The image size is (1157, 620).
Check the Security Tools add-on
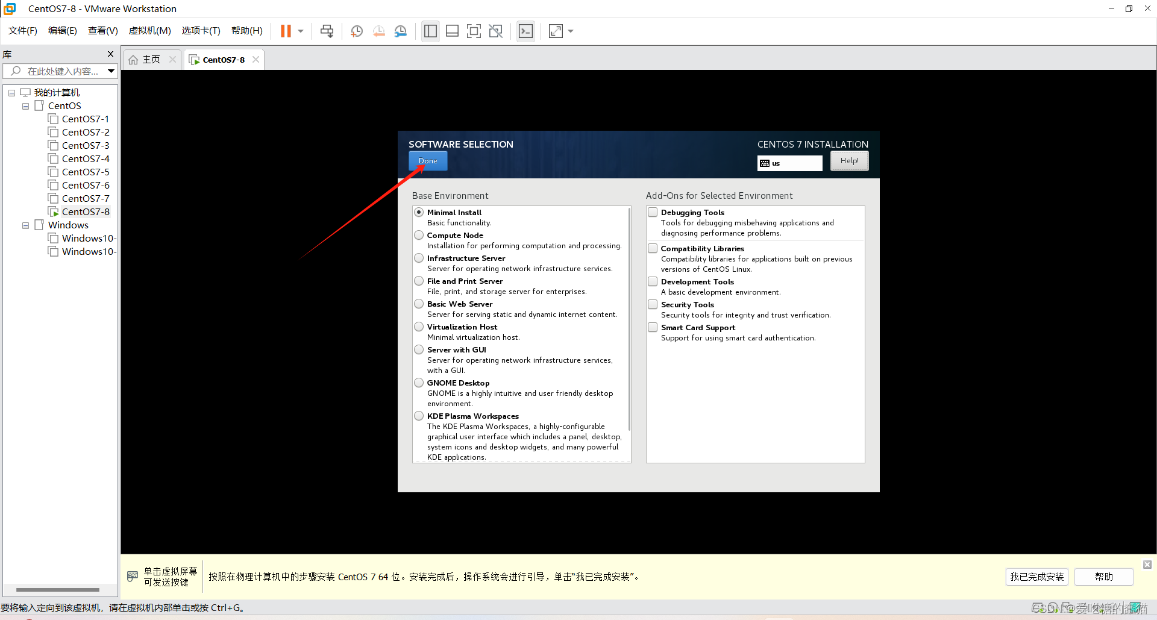(x=653, y=304)
